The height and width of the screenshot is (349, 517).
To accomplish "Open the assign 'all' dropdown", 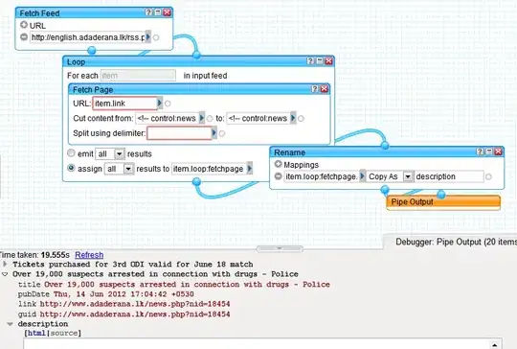I will 128,169.
